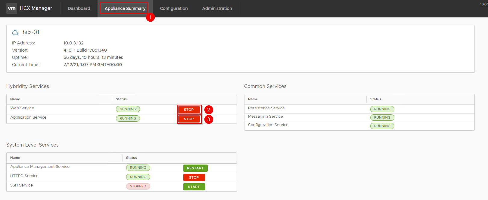Select the Appliance Management Service name
Image resolution: width=488 pixels, height=200 pixels.
pyautogui.click(x=40, y=167)
